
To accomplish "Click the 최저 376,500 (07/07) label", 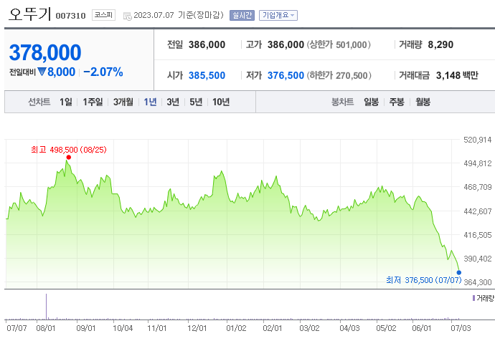I will click(424, 280).
